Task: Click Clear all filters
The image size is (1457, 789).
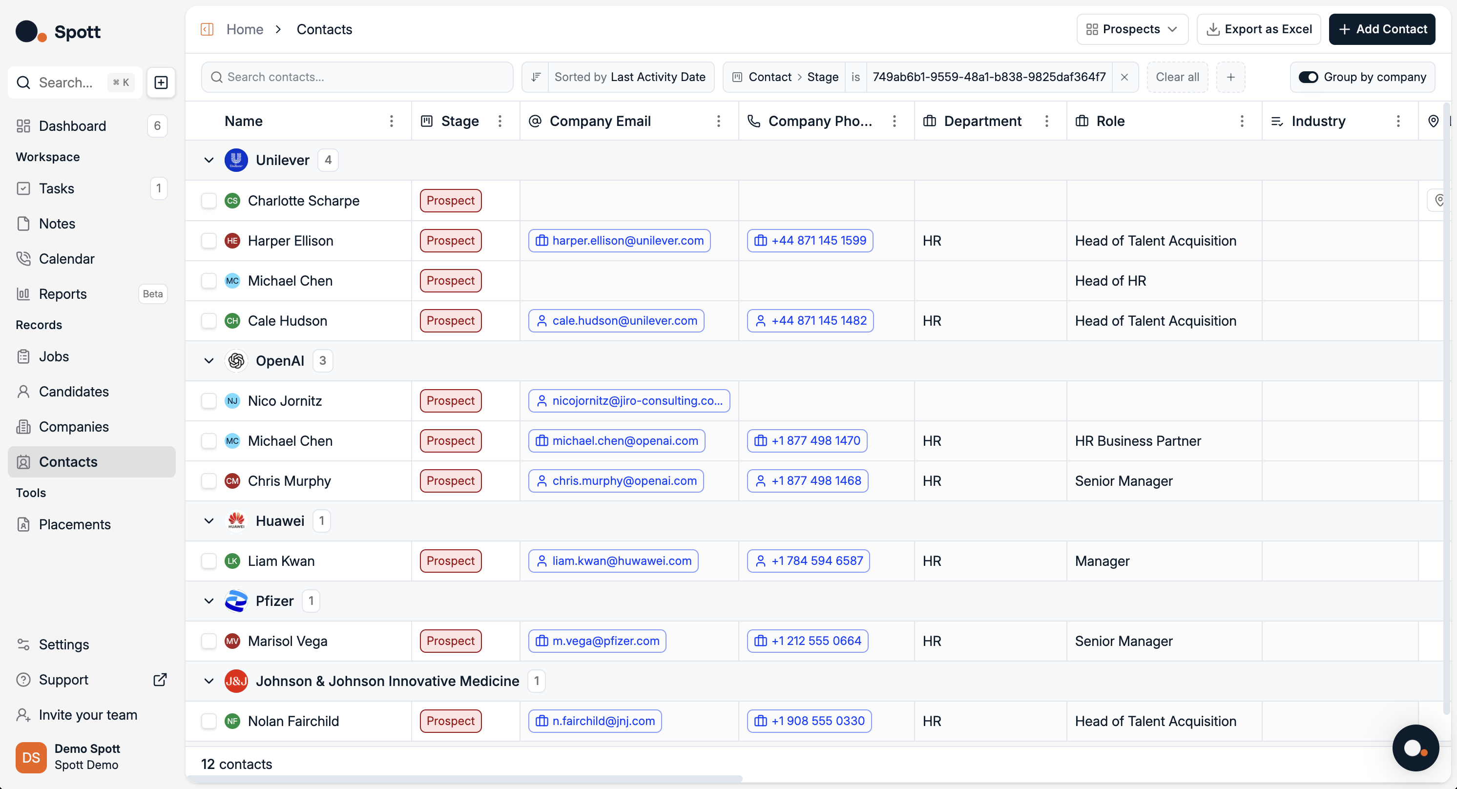Action: click(x=1177, y=77)
